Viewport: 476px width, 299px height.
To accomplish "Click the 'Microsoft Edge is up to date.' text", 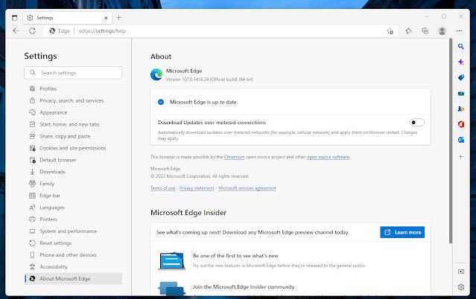I will 203,102.
